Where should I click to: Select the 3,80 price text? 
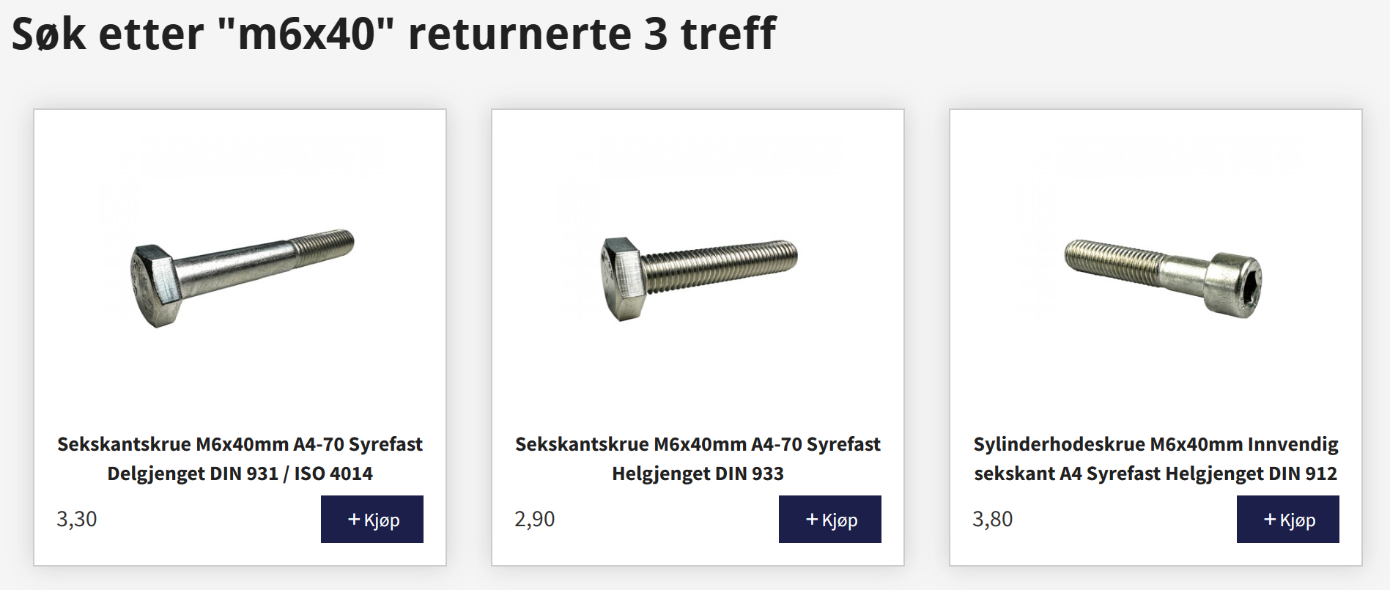[x=993, y=519]
